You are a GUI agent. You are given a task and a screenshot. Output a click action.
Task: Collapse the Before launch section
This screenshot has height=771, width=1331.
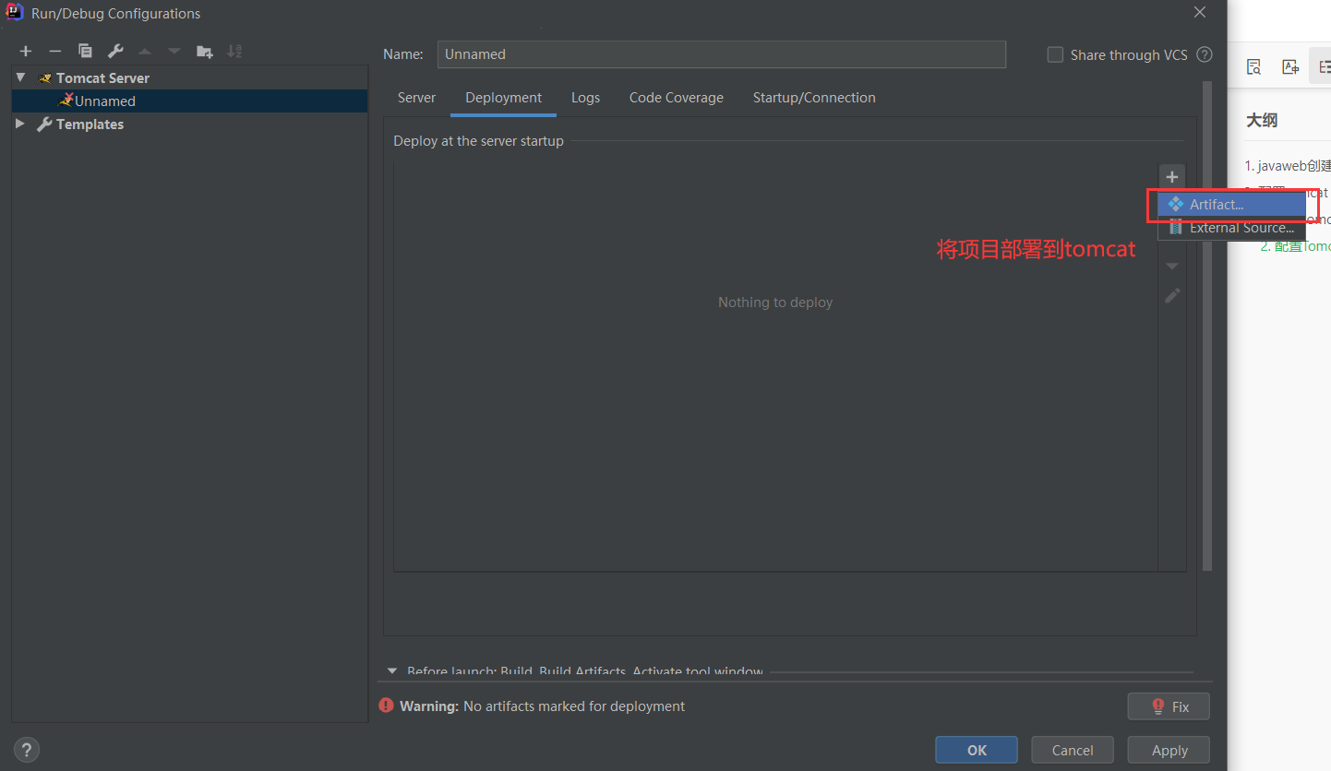pyautogui.click(x=391, y=671)
